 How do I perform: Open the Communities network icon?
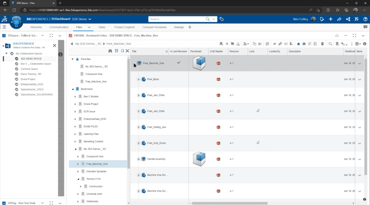(x=348, y=19)
